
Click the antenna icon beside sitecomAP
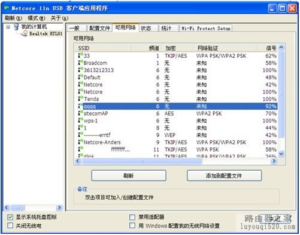point(81,113)
